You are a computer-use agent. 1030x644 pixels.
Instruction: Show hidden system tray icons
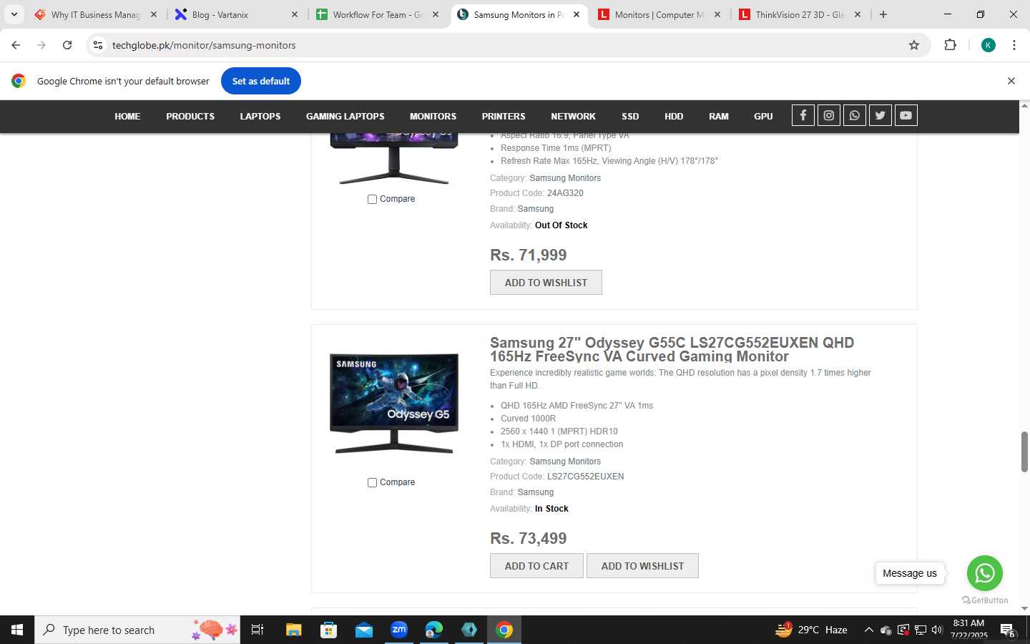click(x=868, y=630)
